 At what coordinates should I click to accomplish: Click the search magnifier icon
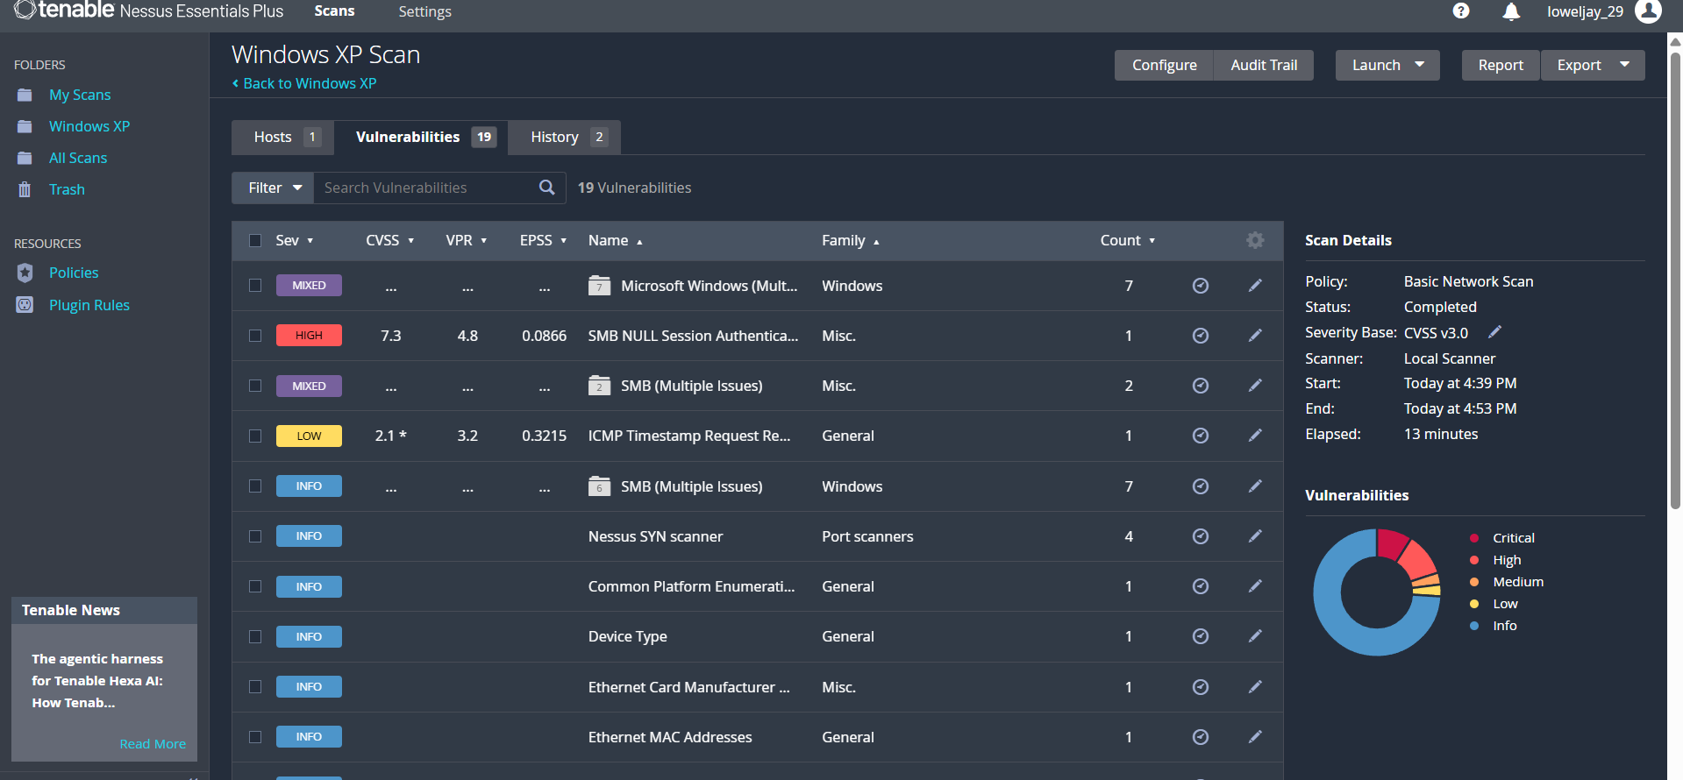(546, 188)
